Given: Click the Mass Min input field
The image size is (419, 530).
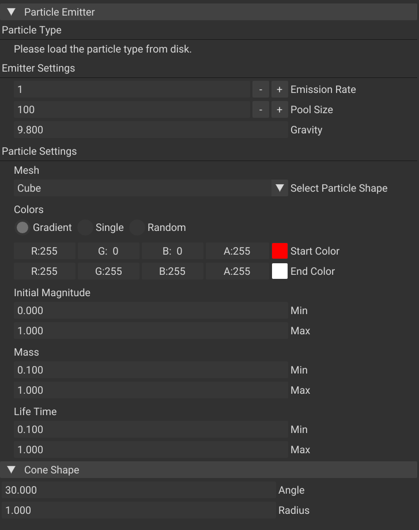Looking at the screenshot, I should tap(150, 370).
